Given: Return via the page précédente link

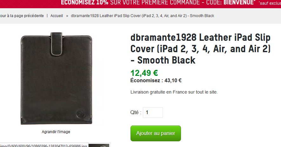Looking at the screenshot, I should point(22,16).
